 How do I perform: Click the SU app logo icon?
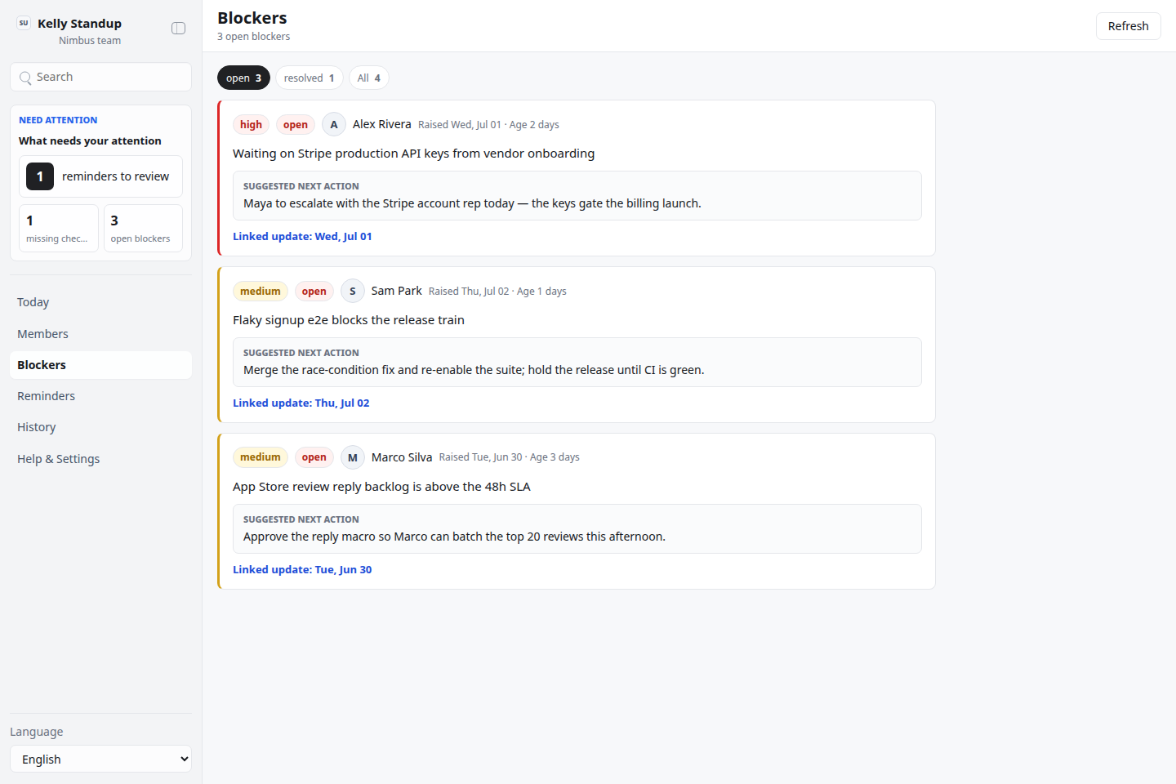(x=24, y=23)
